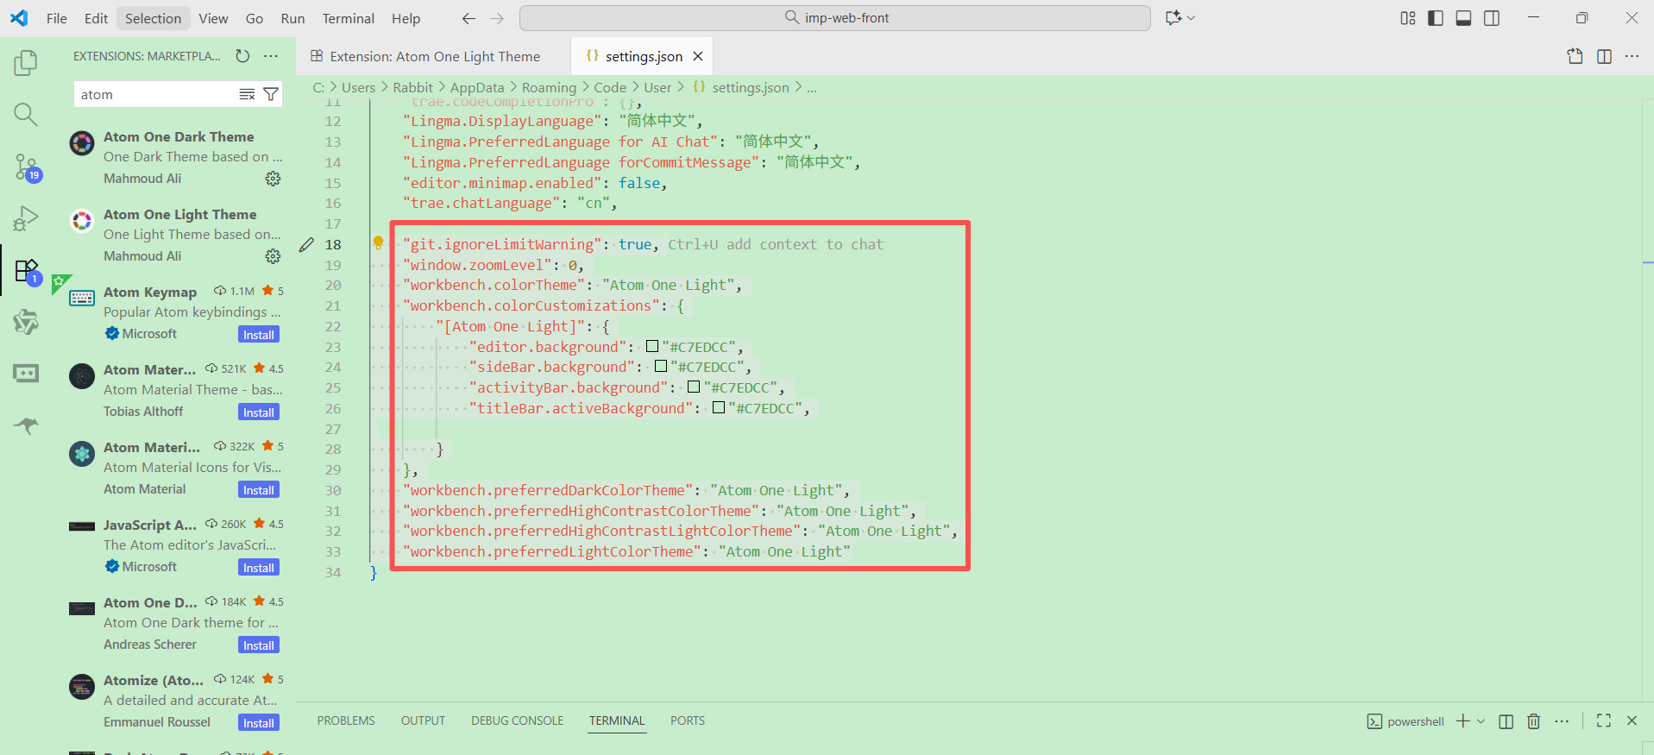1654x755 pixels.
Task: Switch to the PORTS panel tab
Action: pyautogui.click(x=688, y=720)
